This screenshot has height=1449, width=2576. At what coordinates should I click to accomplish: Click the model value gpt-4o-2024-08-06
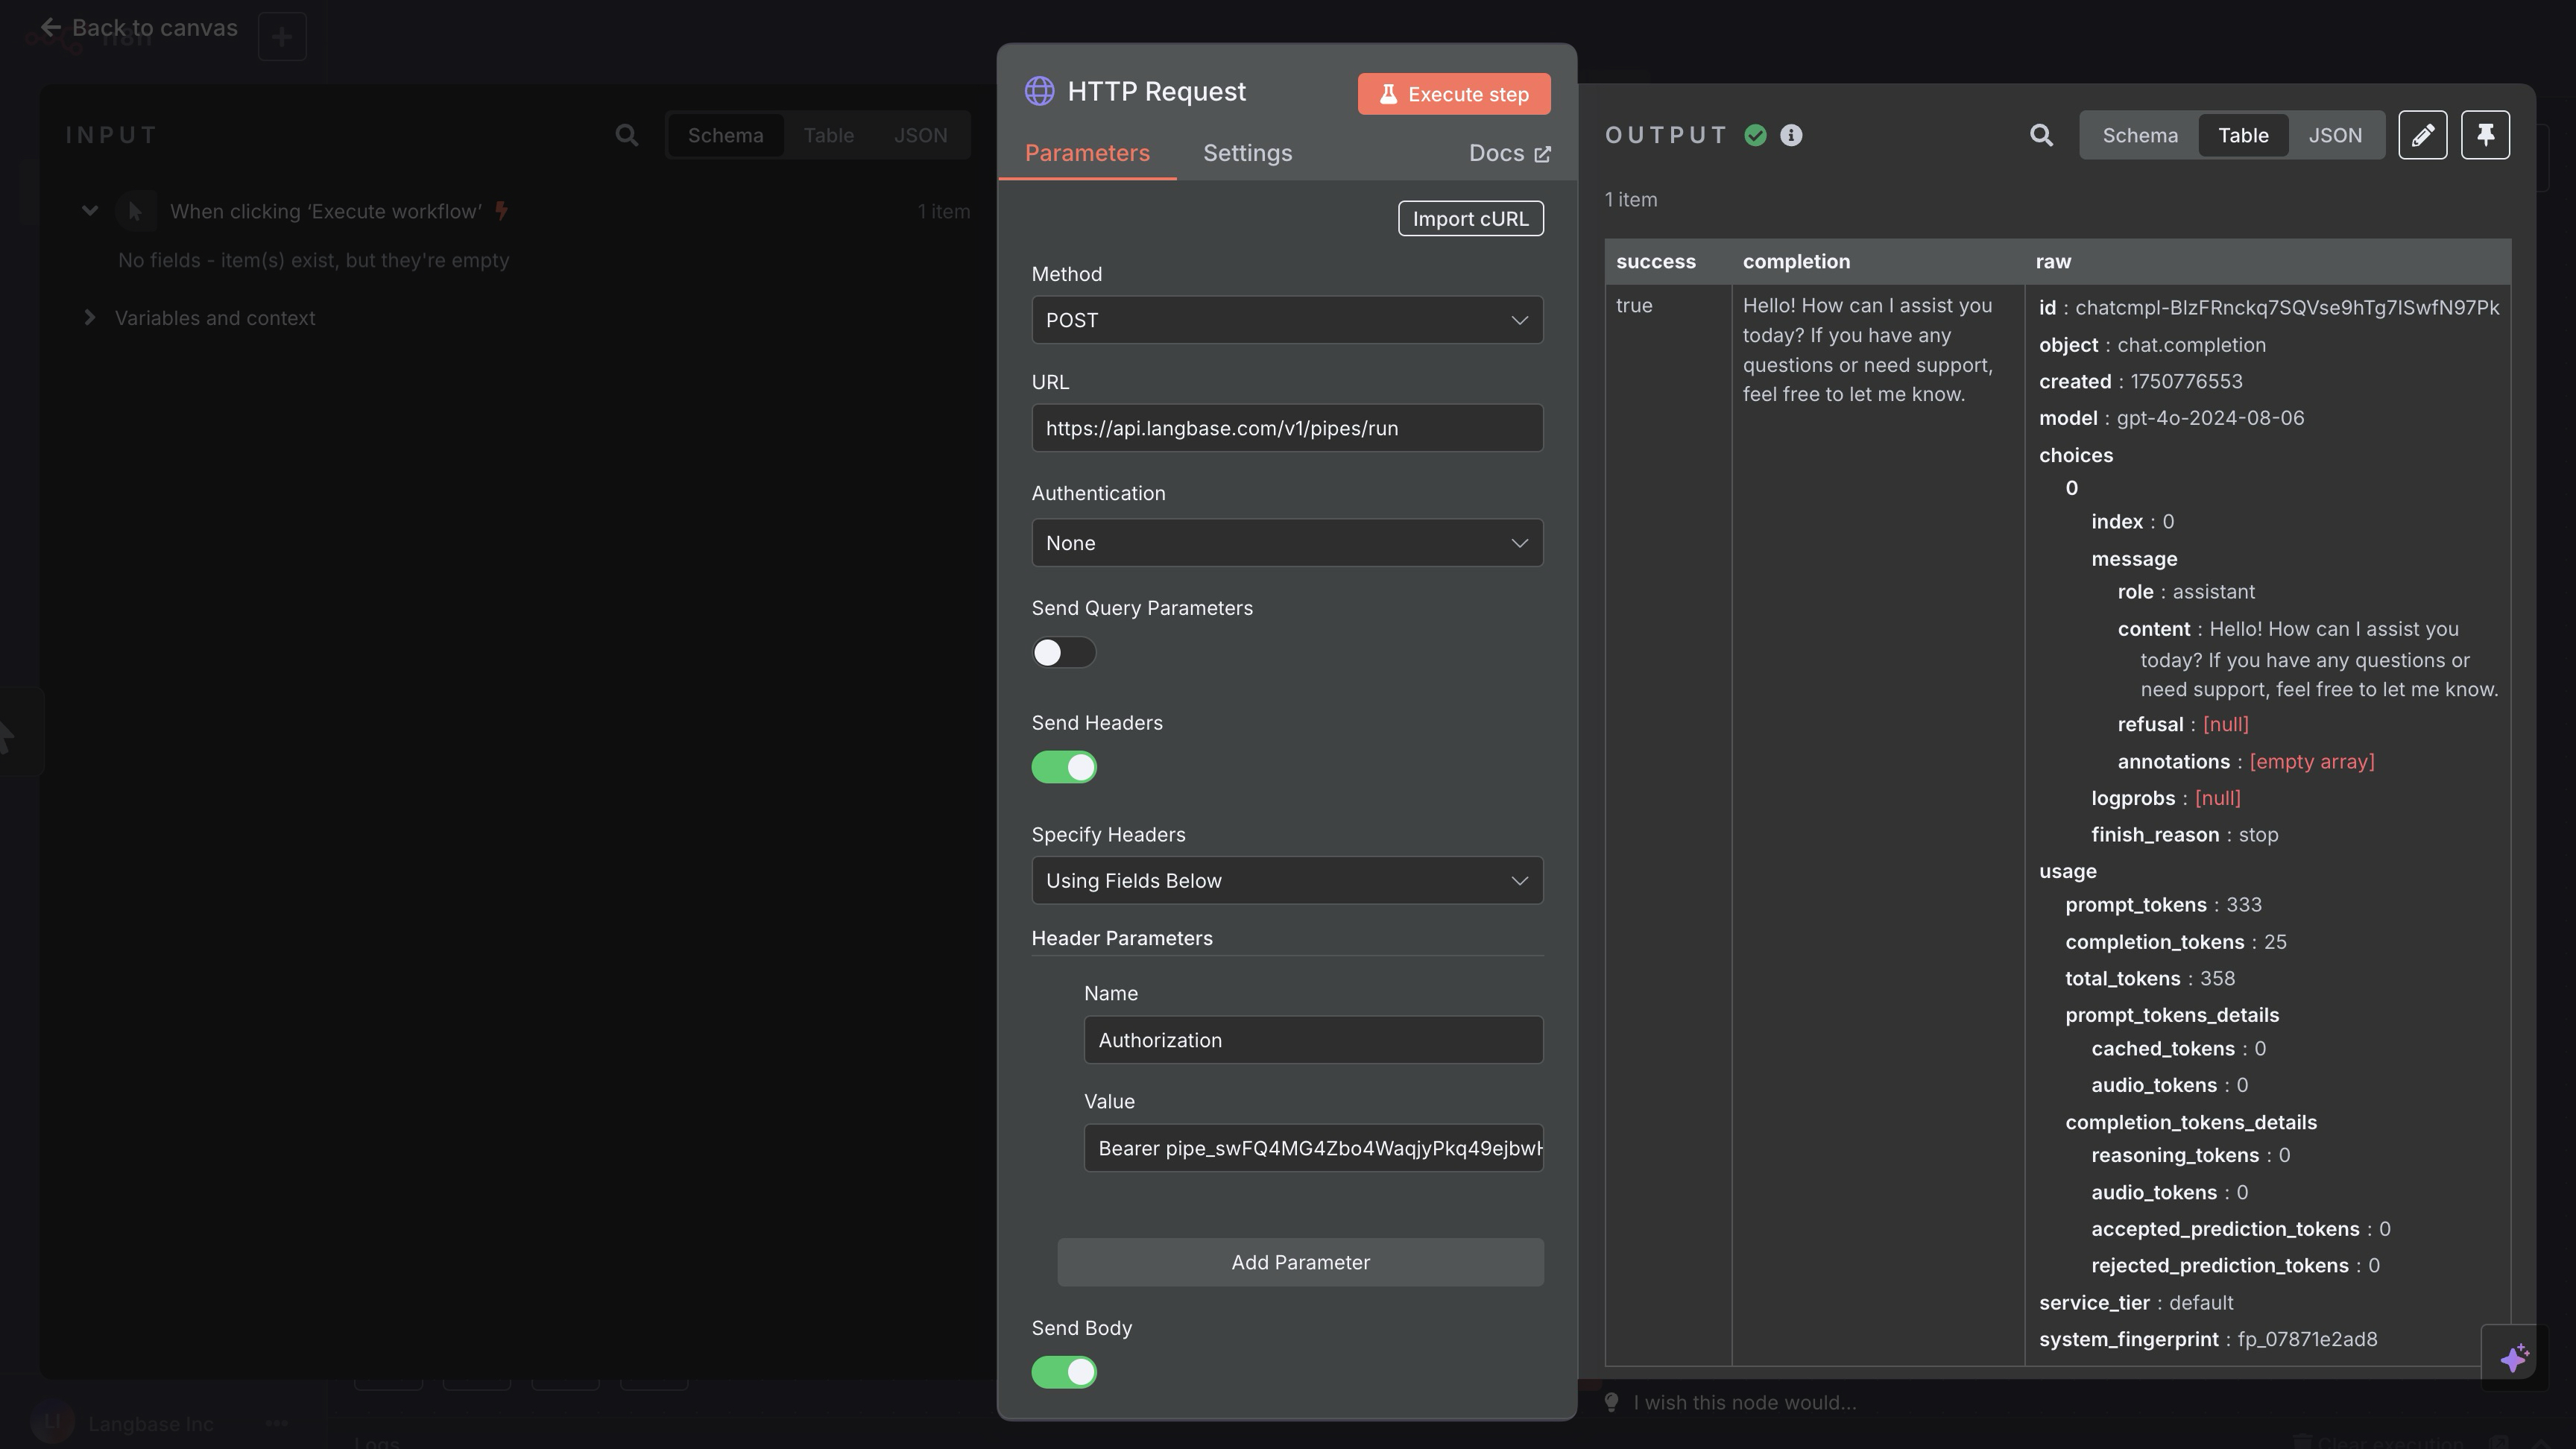tap(2210, 418)
